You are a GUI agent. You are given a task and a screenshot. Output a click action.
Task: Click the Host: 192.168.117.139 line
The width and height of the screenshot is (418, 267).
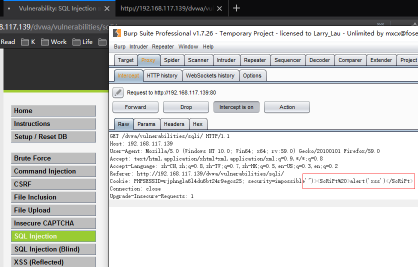(141, 143)
